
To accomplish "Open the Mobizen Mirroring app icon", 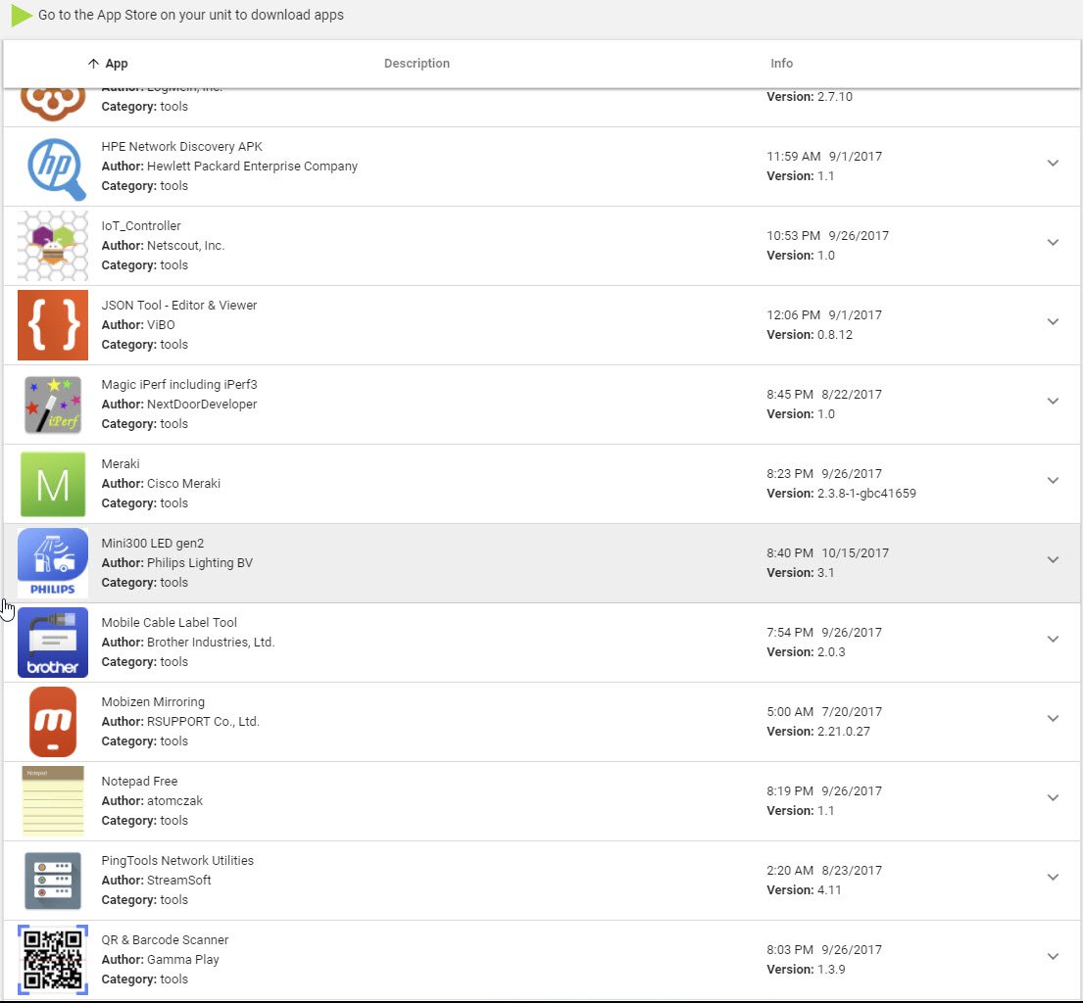I will 53,722.
